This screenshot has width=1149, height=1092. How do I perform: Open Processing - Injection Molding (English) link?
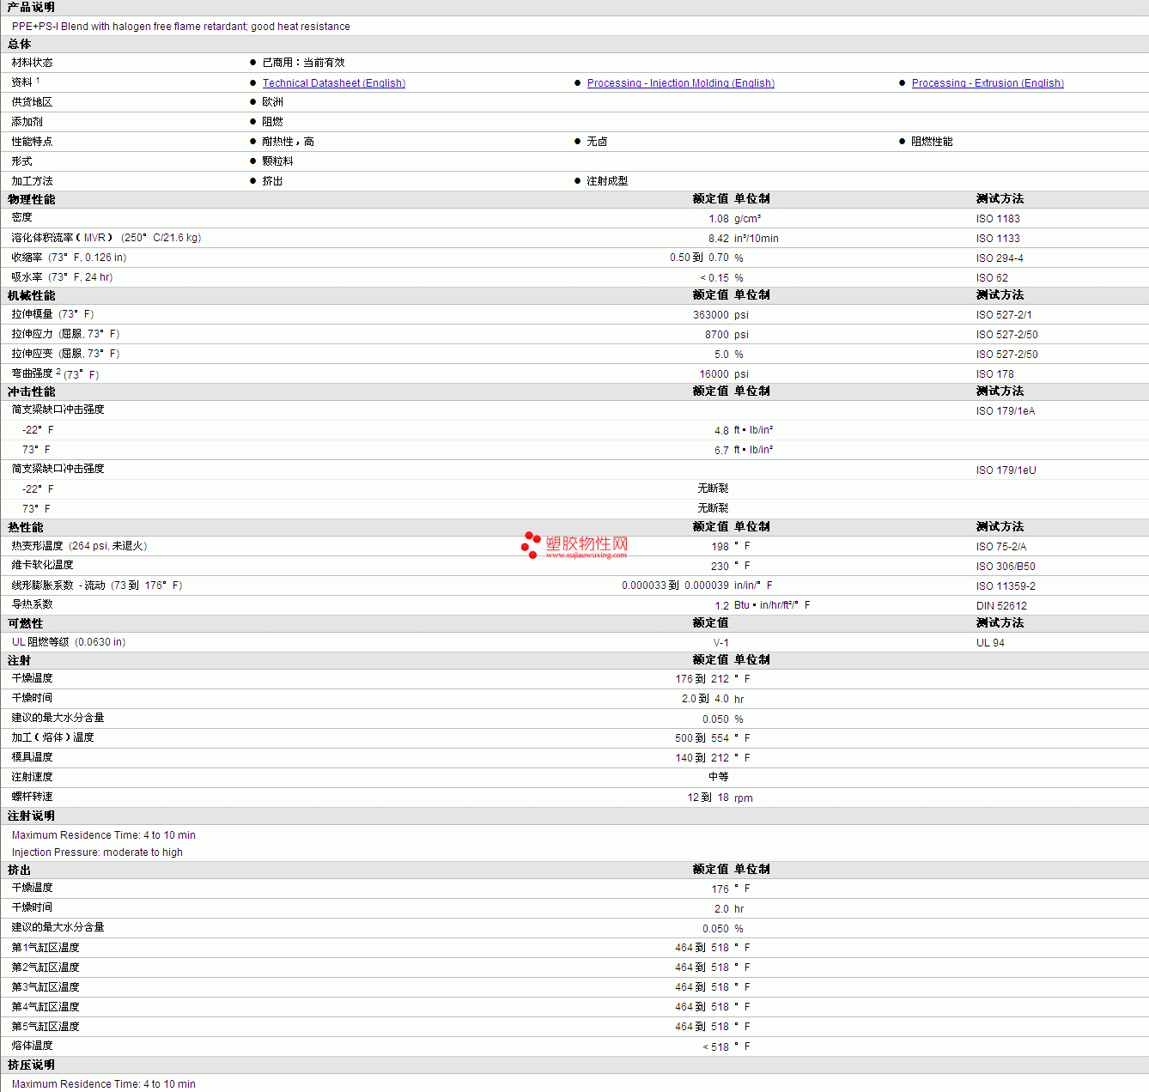click(681, 83)
